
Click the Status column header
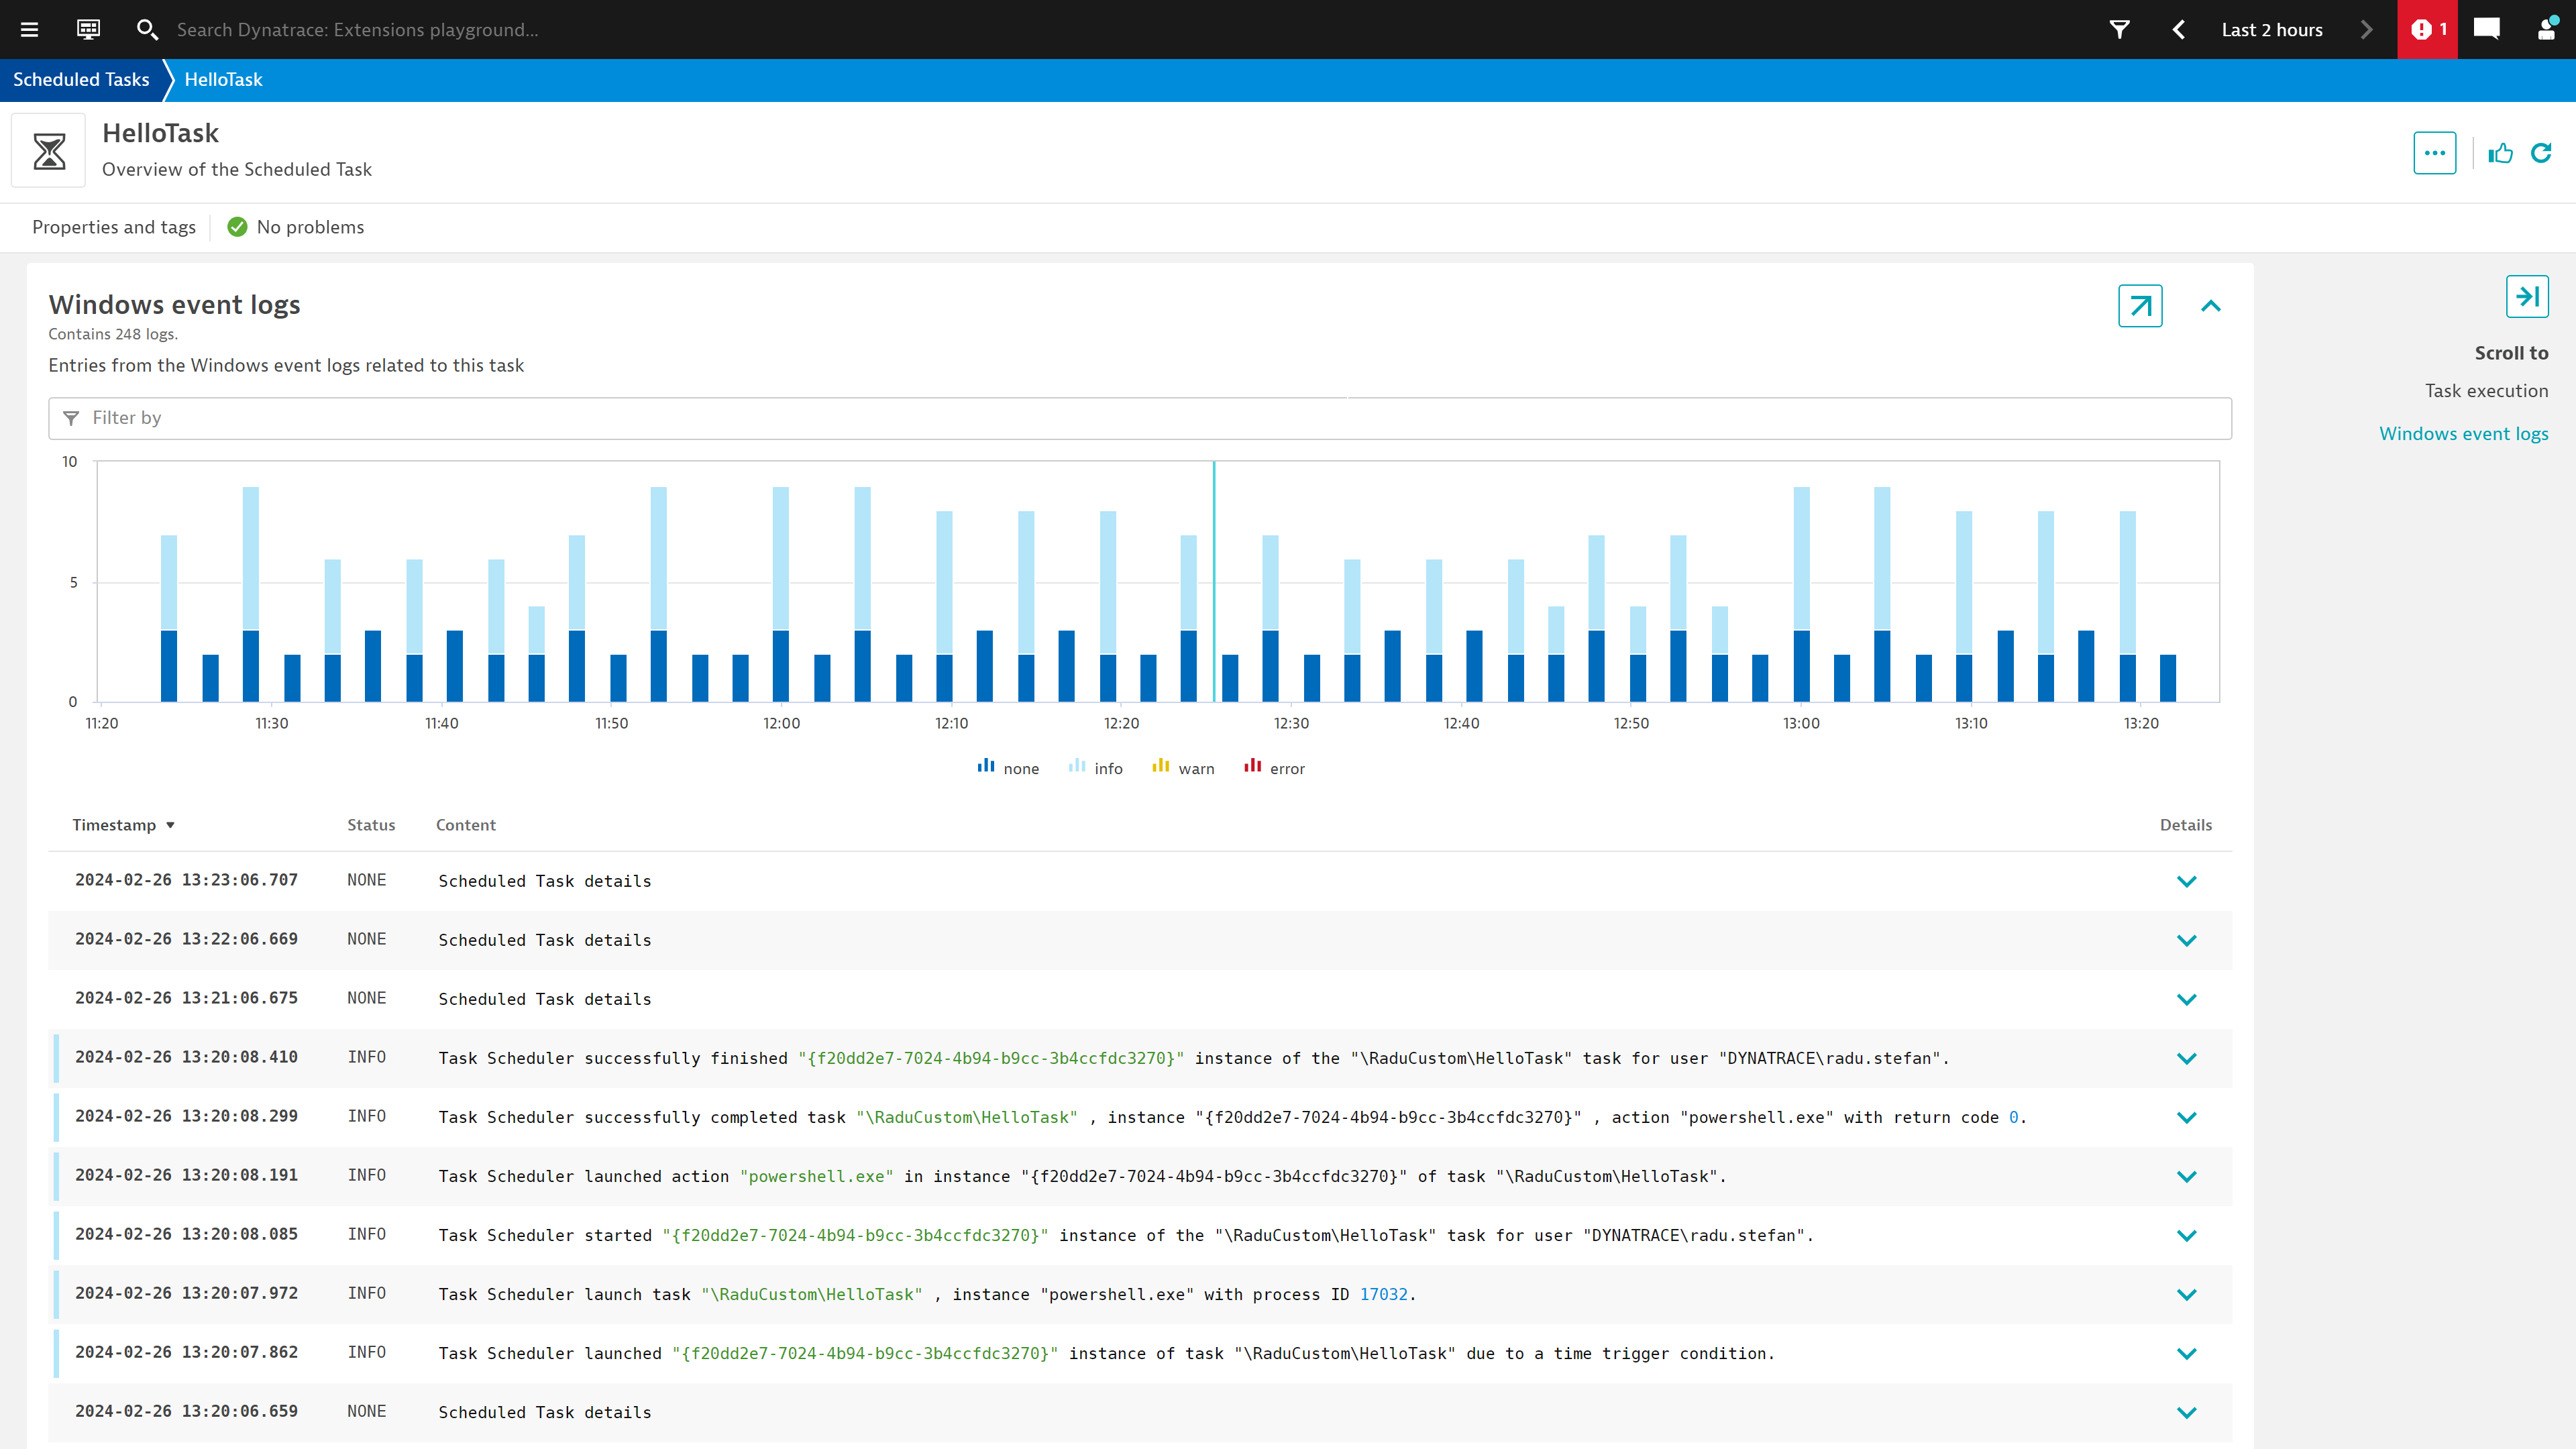[371, 825]
